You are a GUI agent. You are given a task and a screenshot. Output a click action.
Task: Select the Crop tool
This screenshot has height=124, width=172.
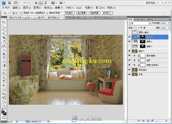click(x=4, y=37)
